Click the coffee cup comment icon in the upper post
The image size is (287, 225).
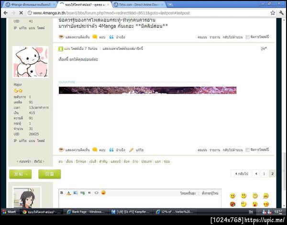point(61,37)
